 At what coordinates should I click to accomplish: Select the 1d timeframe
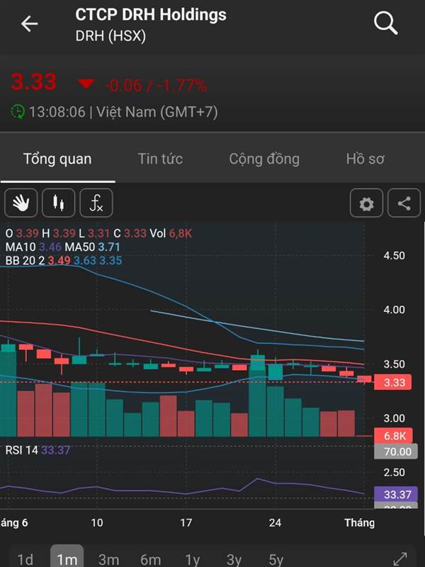25,559
